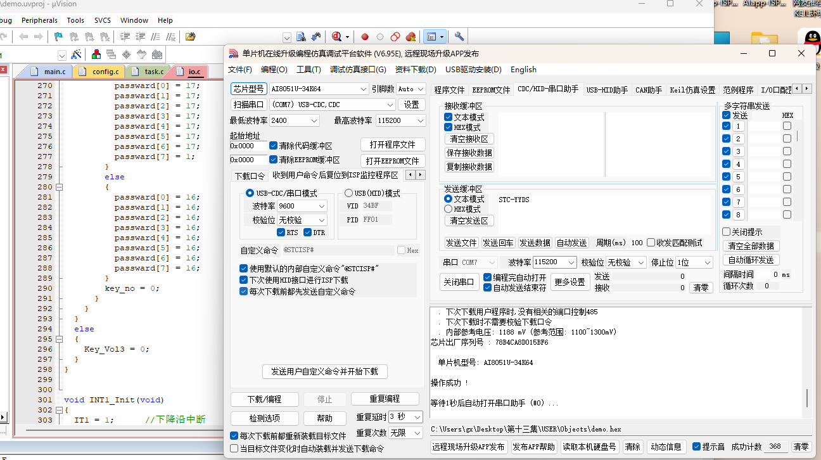
Task: Insert breakpoint using the red dot icon
Action: click(365, 37)
